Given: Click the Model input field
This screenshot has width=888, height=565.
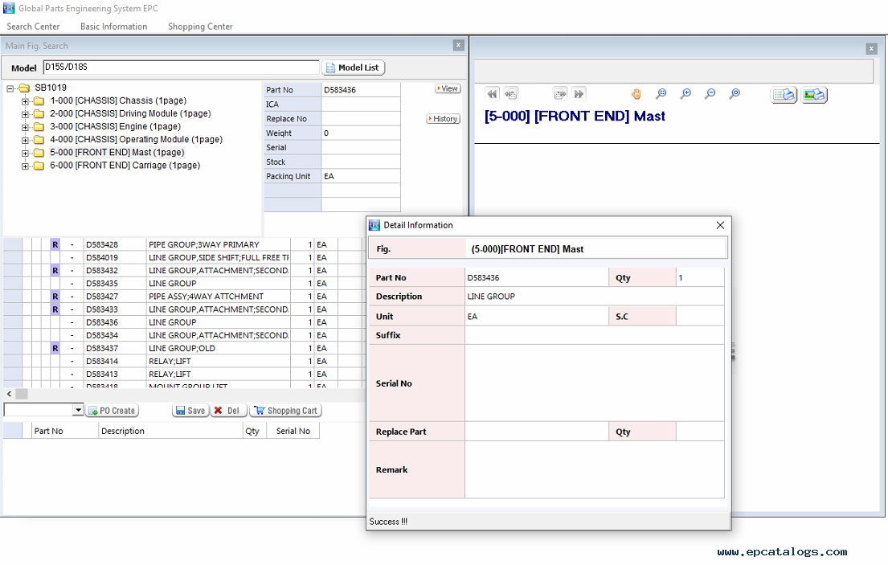Looking at the screenshot, I should pyautogui.click(x=181, y=68).
